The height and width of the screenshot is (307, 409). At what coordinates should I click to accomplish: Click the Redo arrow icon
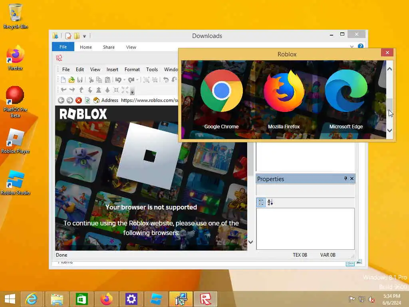[x=131, y=80]
